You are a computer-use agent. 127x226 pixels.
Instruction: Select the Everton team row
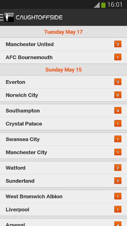point(63,82)
